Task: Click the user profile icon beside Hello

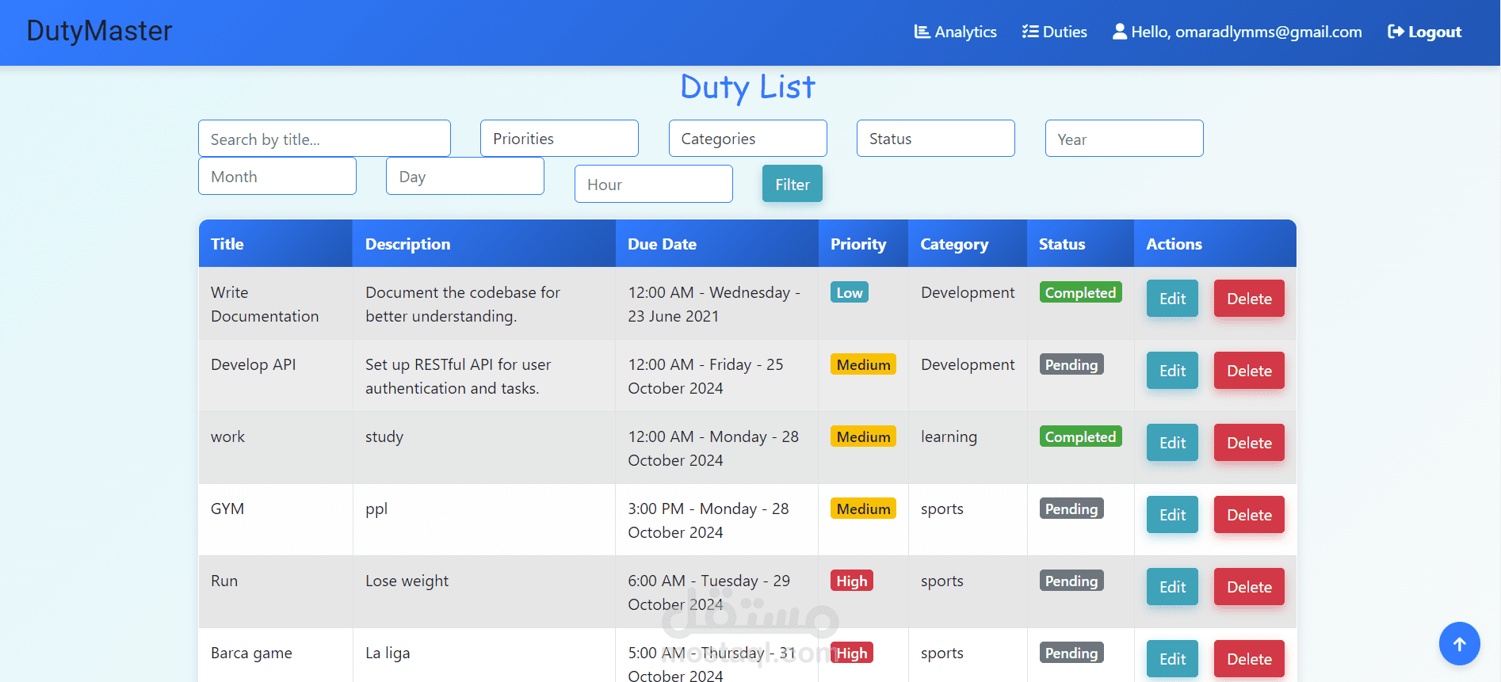Action: click(1120, 32)
